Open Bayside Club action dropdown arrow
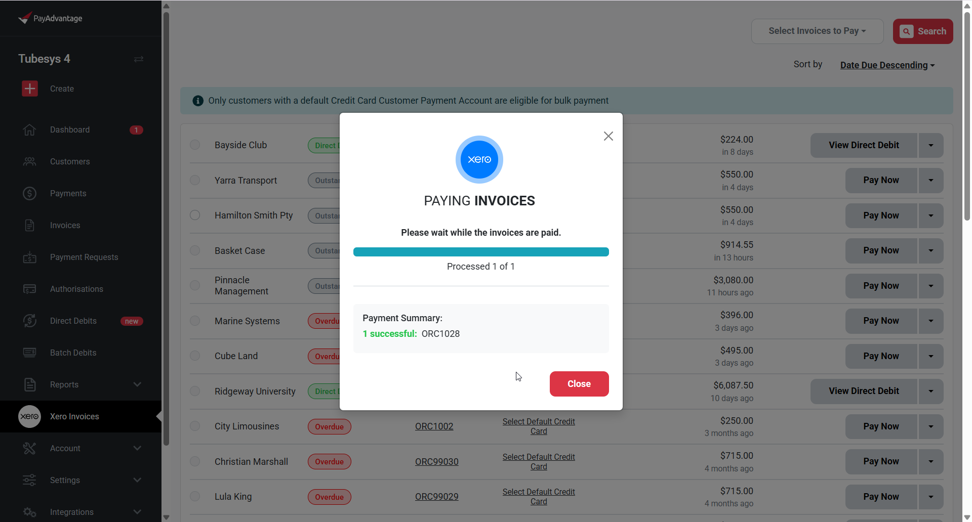 [931, 146]
